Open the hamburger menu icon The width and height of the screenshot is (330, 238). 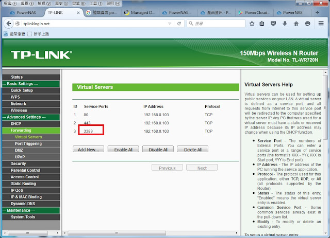point(321,23)
